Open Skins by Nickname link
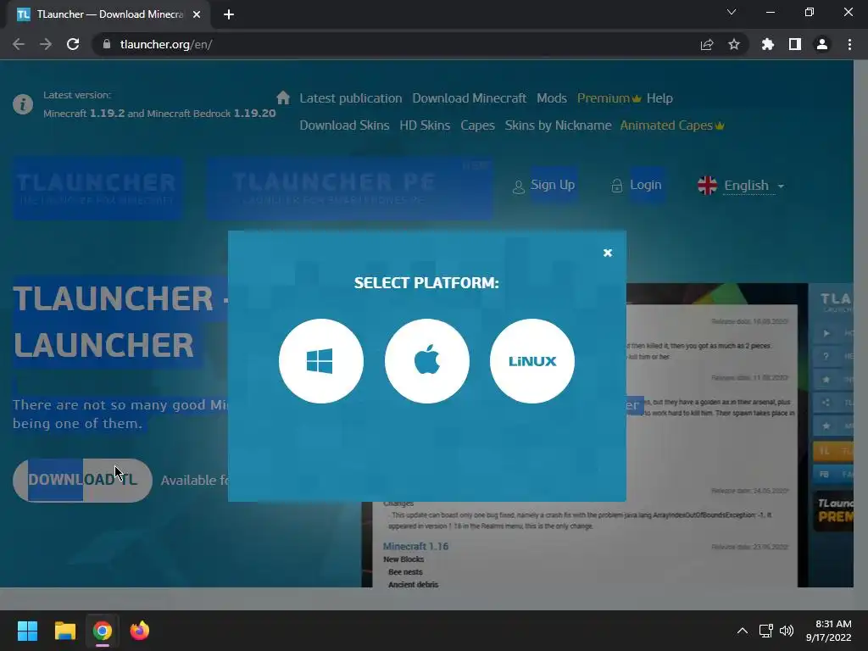 click(x=558, y=125)
